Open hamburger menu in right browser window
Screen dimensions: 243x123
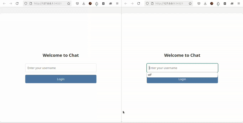click(x=239, y=3)
